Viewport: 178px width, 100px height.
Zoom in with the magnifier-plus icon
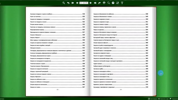point(64,3)
